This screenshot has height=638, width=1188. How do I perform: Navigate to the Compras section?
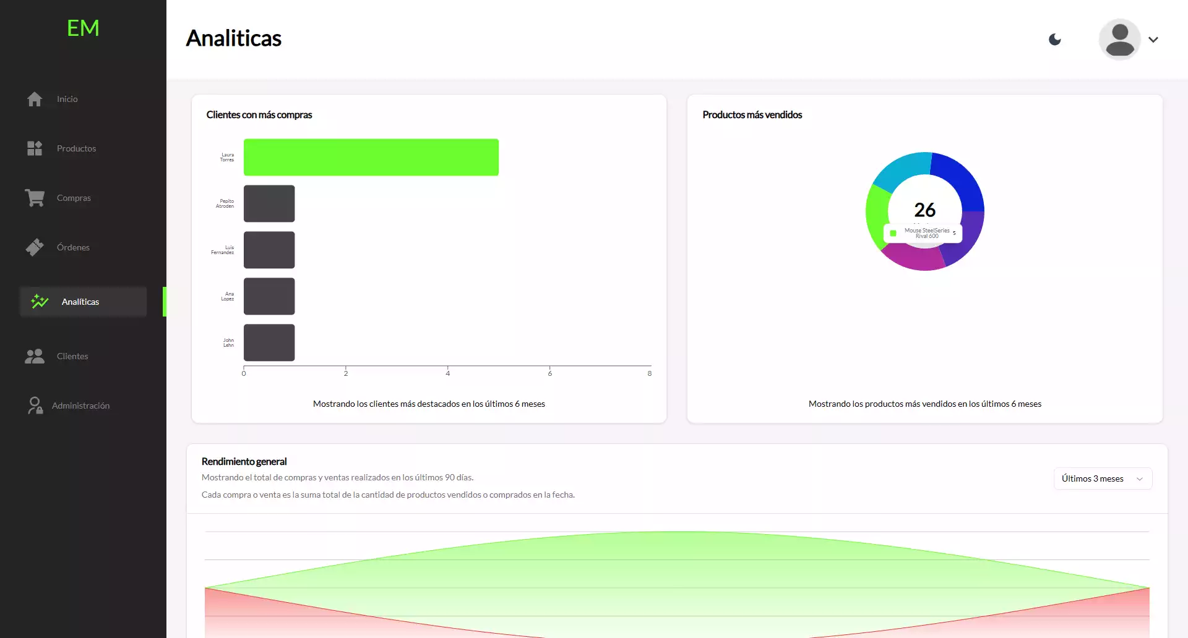coord(73,198)
